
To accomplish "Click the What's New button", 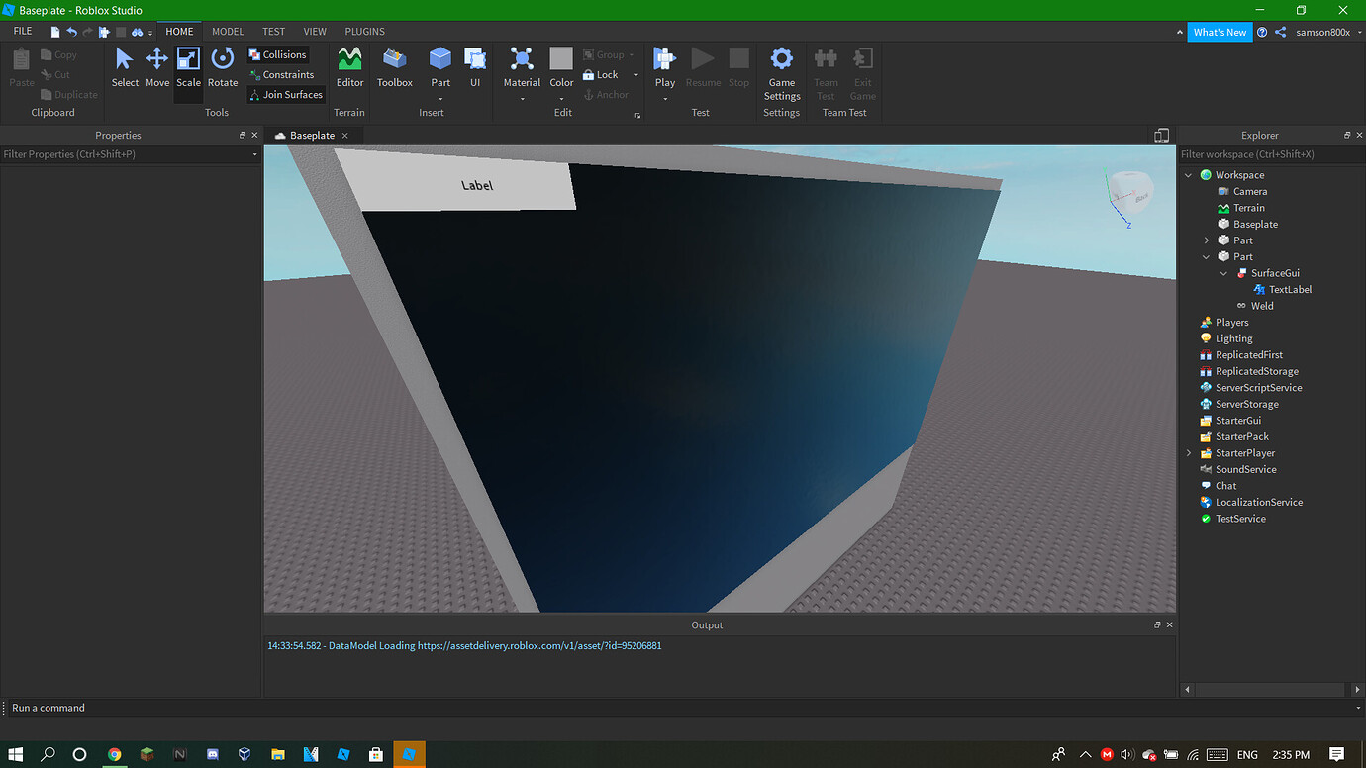I will click(1220, 31).
